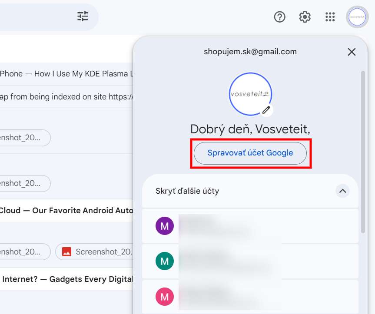Collapse Skryť ďalšie účty section
The width and height of the screenshot is (375, 314).
342,191
